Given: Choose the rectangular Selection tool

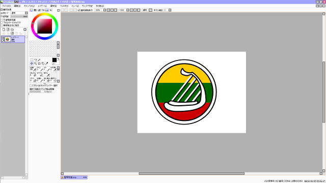Looking at the screenshot, I should 32,60.
